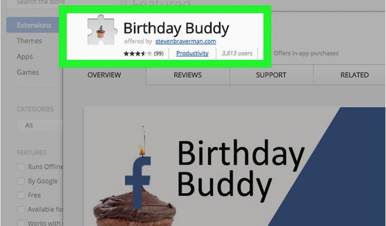
Task: Switch to the Overview tab
Action: [x=104, y=75]
